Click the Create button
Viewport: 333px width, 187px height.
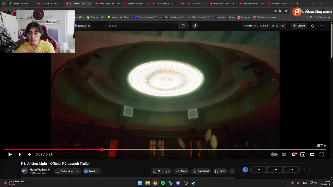tap(299, 26)
